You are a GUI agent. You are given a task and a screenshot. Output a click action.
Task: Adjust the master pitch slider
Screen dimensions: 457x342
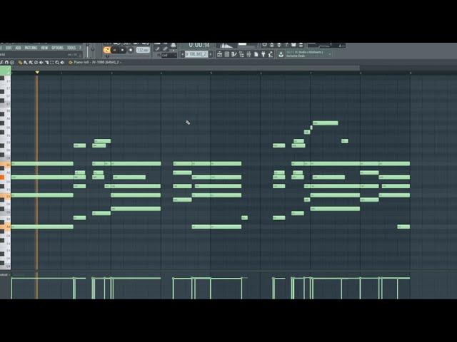(x=93, y=49)
